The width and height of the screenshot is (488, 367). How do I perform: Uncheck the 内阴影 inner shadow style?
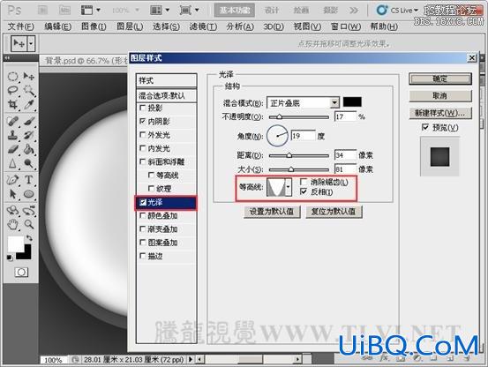[143, 121]
